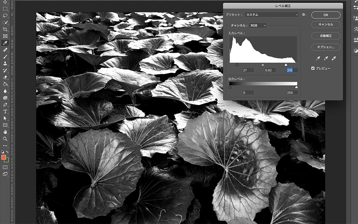Pick the Type tool in toolbar
Screen dimensions: 358x224
5,111
